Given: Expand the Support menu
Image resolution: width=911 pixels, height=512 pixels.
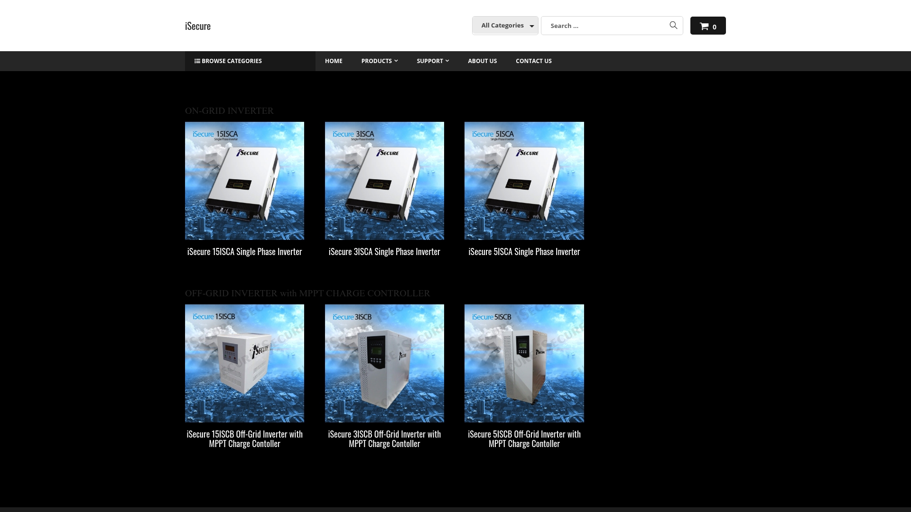Looking at the screenshot, I should 433,61.
